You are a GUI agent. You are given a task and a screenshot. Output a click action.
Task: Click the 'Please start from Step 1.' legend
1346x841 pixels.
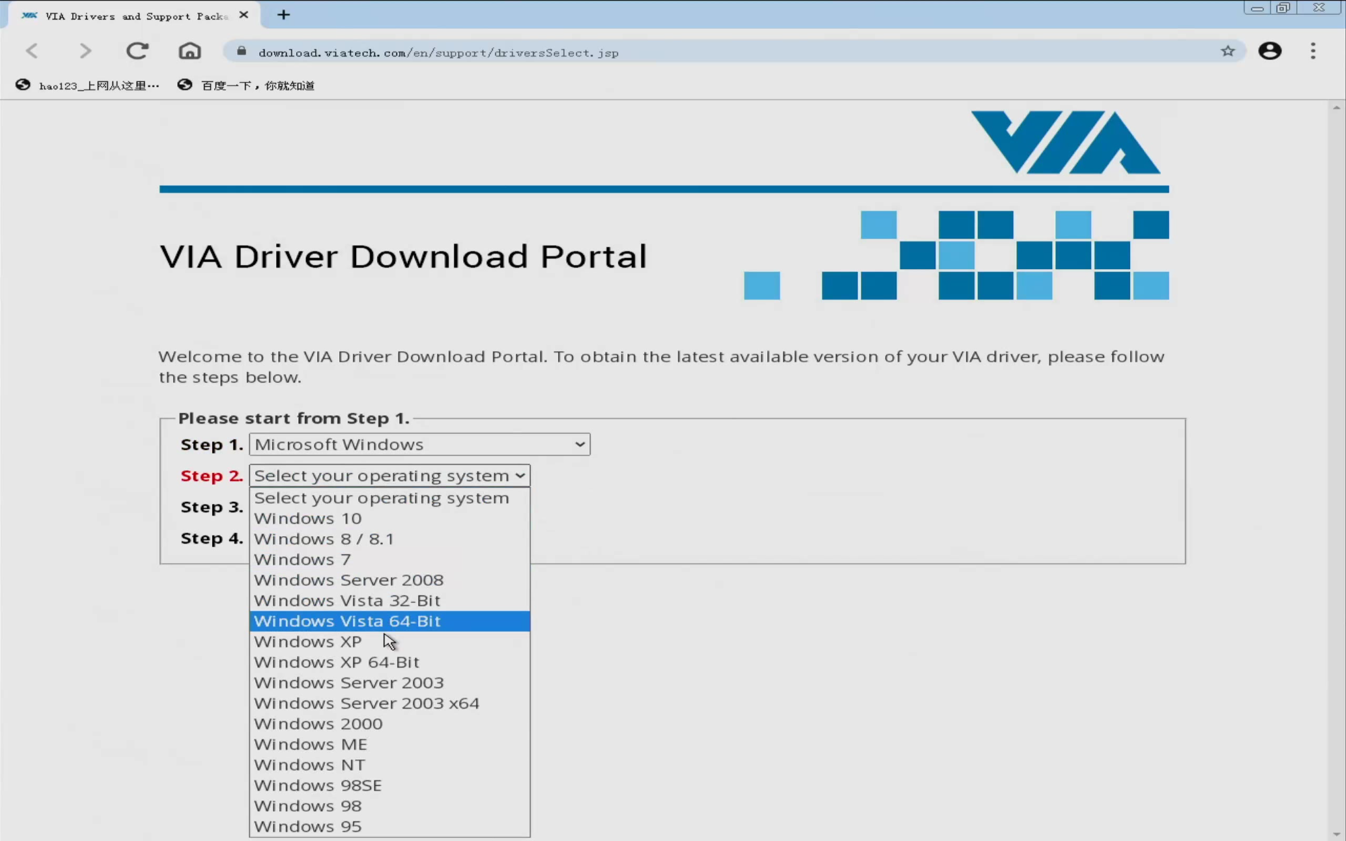(294, 418)
